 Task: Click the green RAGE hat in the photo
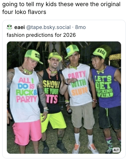click(x=101, y=52)
